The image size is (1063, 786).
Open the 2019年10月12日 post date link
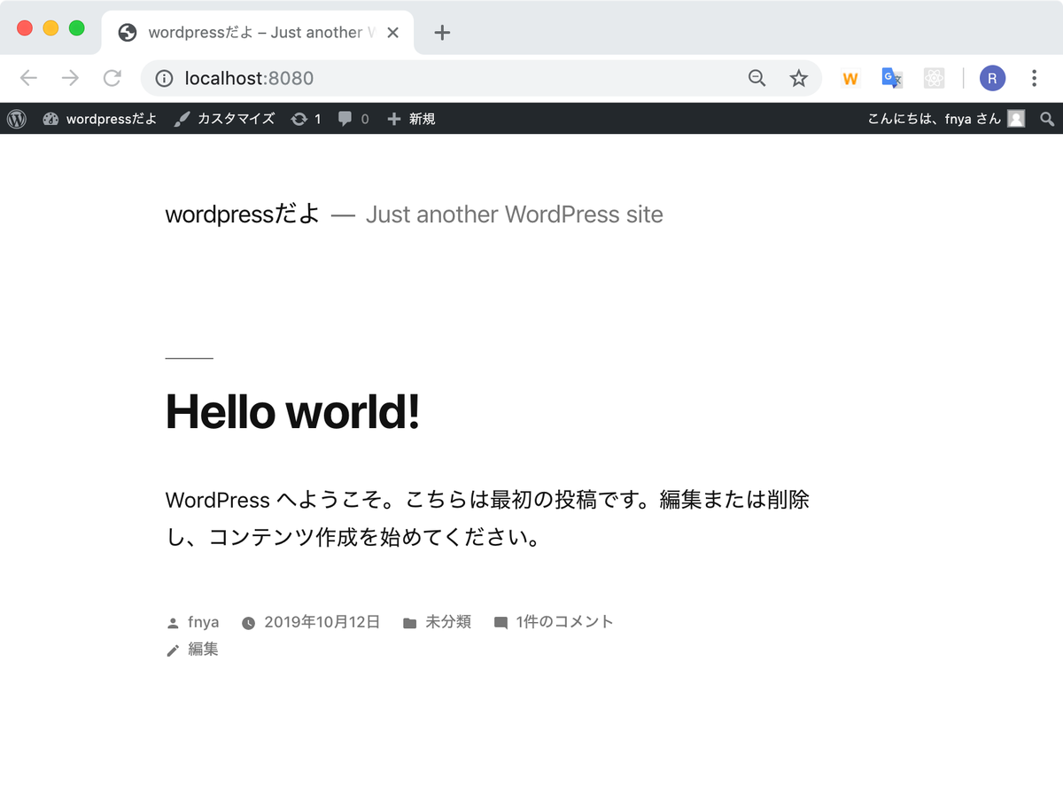tap(322, 622)
